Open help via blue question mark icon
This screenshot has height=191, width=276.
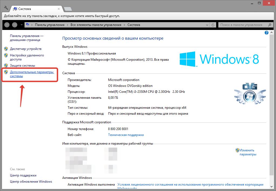coord(267,33)
